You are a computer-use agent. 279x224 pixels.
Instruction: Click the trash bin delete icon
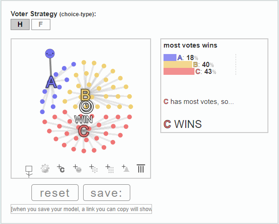(x=141, y=168)
